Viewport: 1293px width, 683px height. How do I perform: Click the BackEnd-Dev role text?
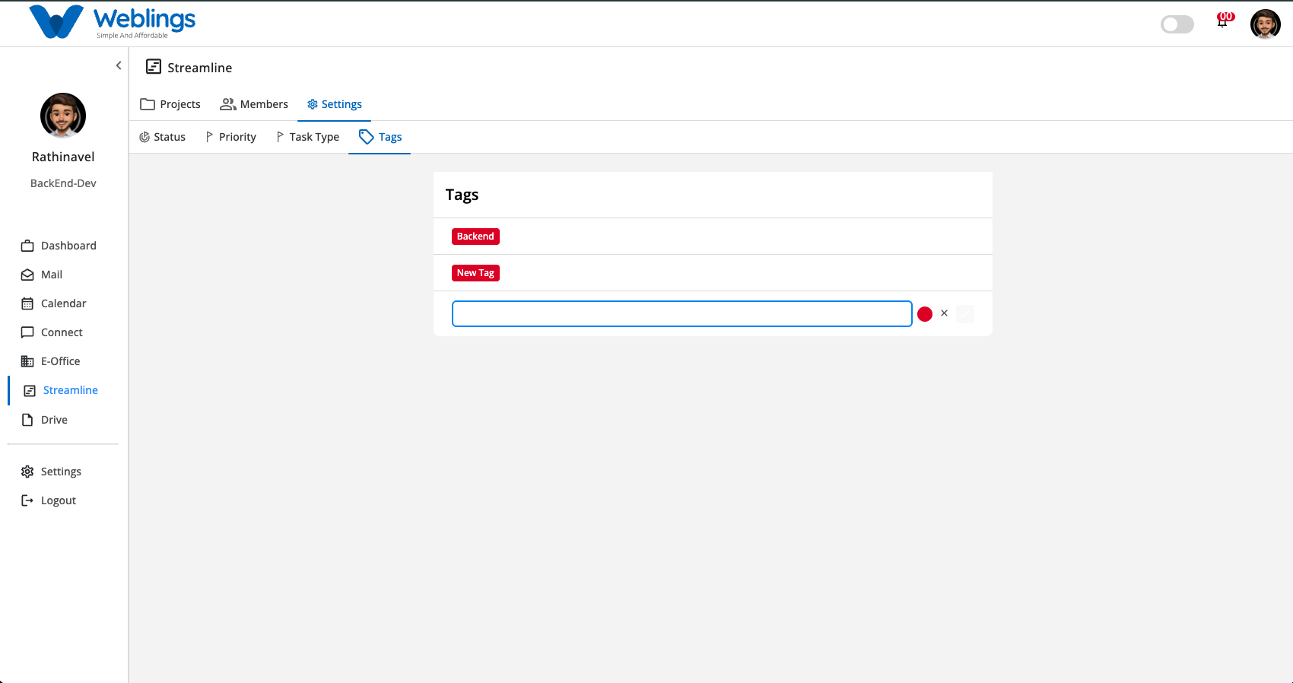click(x=63, y=183)
